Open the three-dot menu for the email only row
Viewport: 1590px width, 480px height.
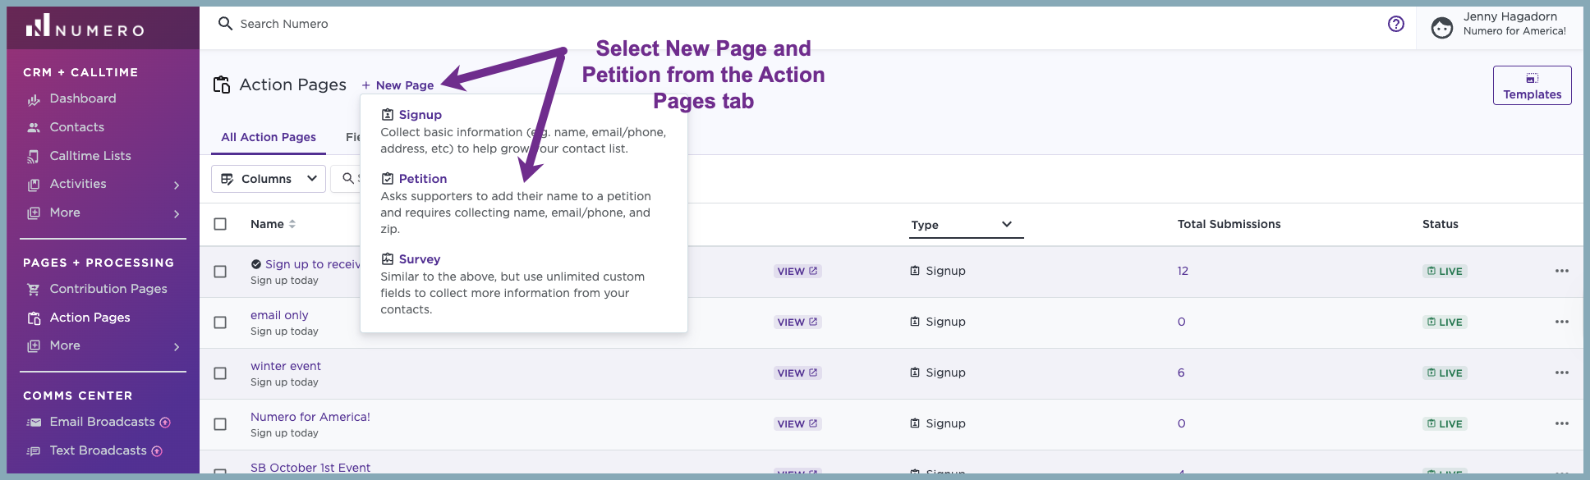1561,322
